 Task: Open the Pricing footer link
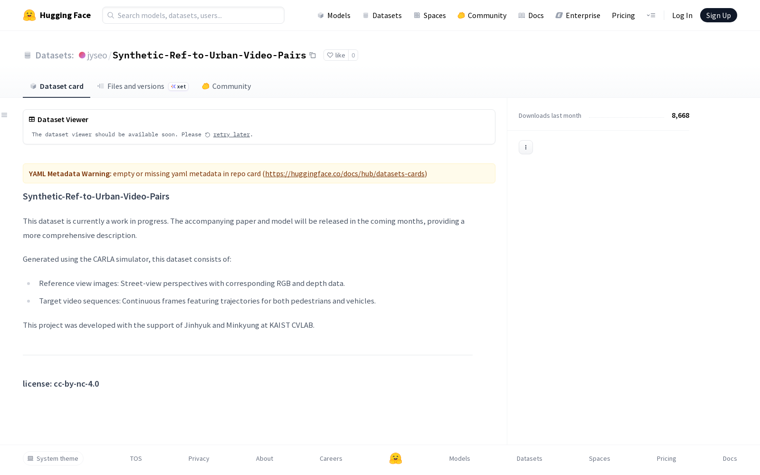[666, 458]
